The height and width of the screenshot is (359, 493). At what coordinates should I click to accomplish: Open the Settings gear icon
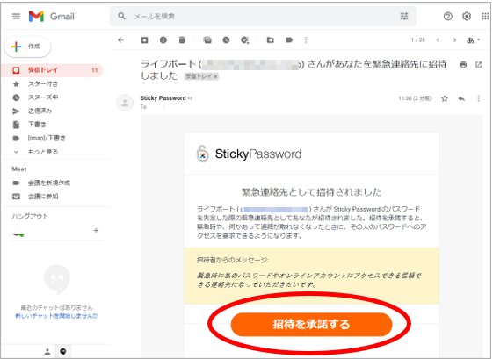[x=467, y=16]
